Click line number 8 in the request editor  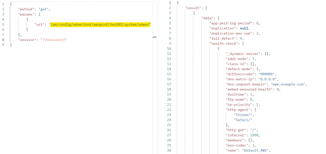(3, 40)
